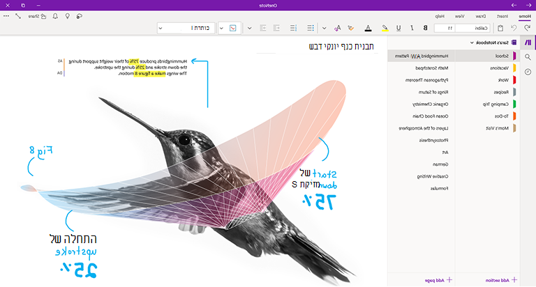536x287 pixels.
Task: Open the Help ribbon tab
Action: pos(440,16)
